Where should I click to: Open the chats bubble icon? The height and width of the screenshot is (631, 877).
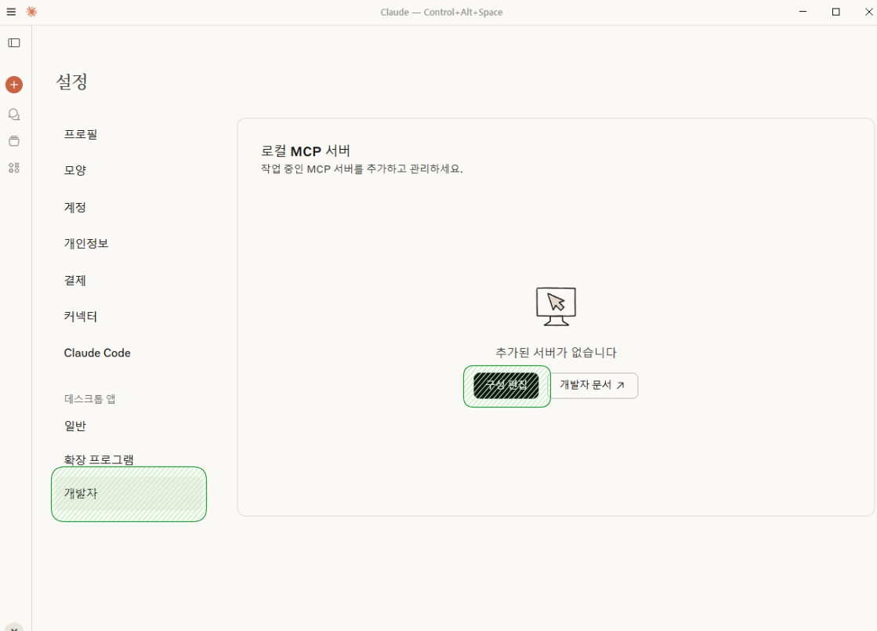(x=14, y=114)
